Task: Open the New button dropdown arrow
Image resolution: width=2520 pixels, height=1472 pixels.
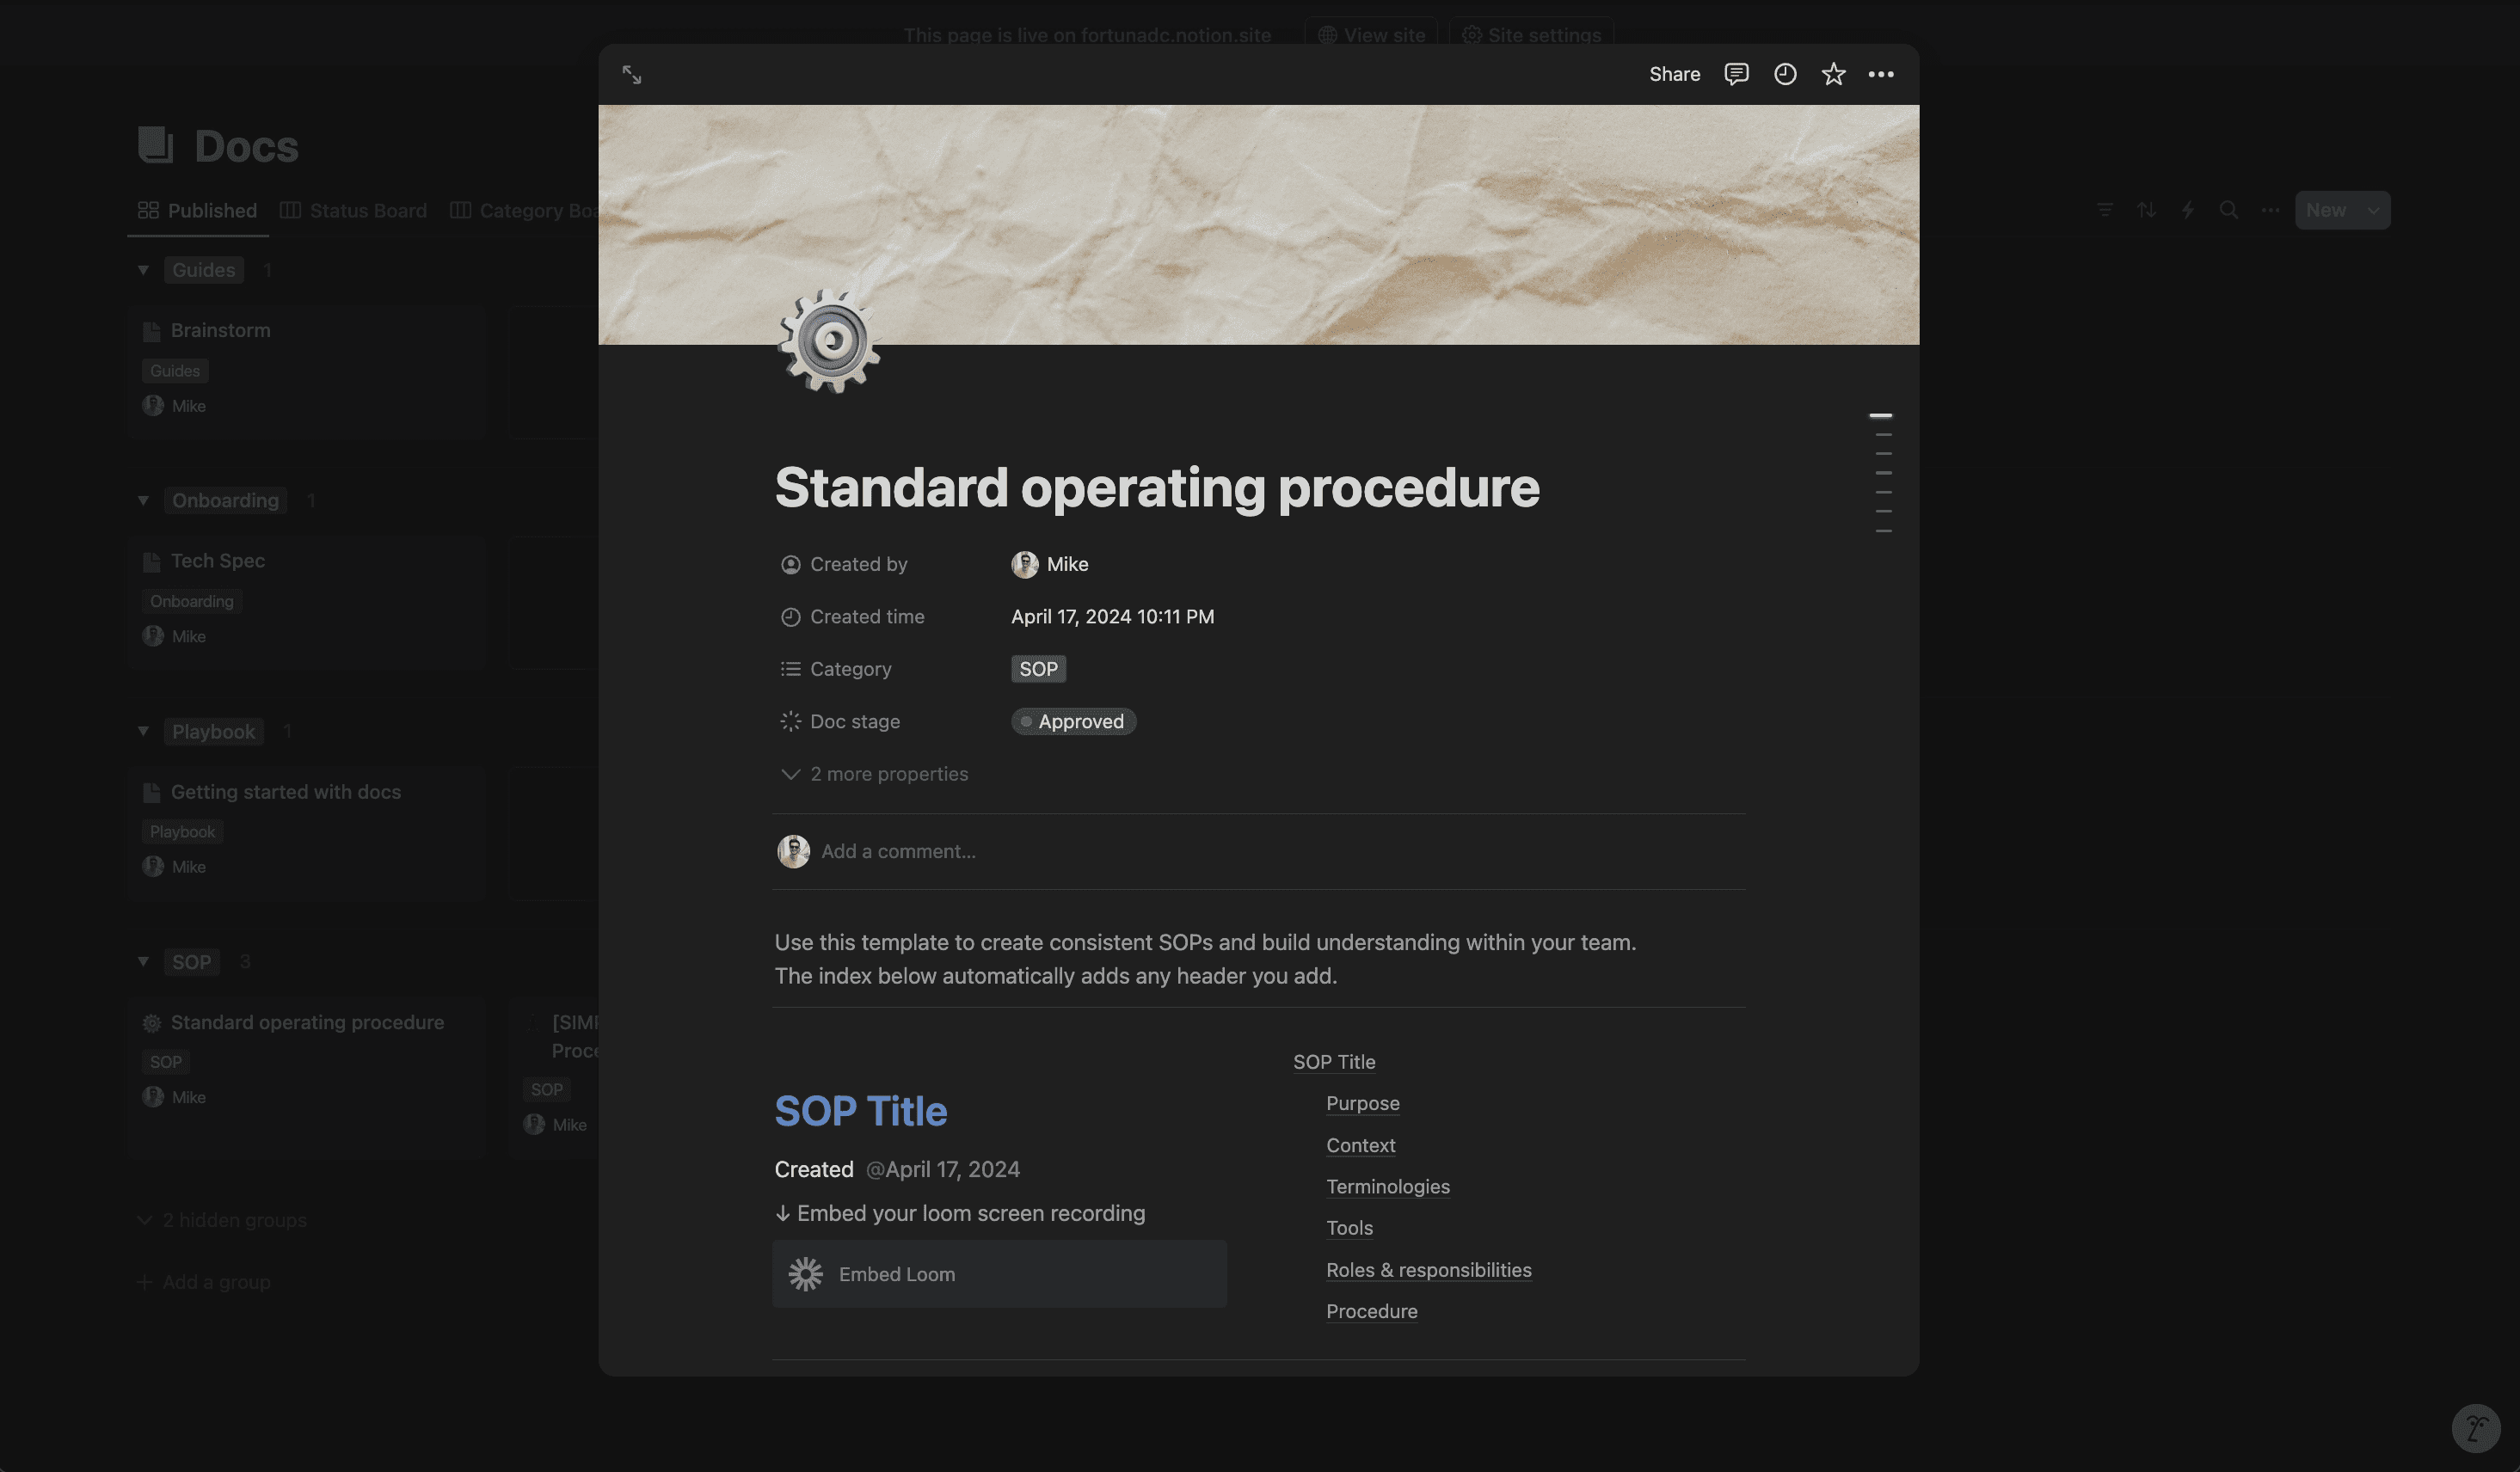Action: click(x=2373, y=210)
